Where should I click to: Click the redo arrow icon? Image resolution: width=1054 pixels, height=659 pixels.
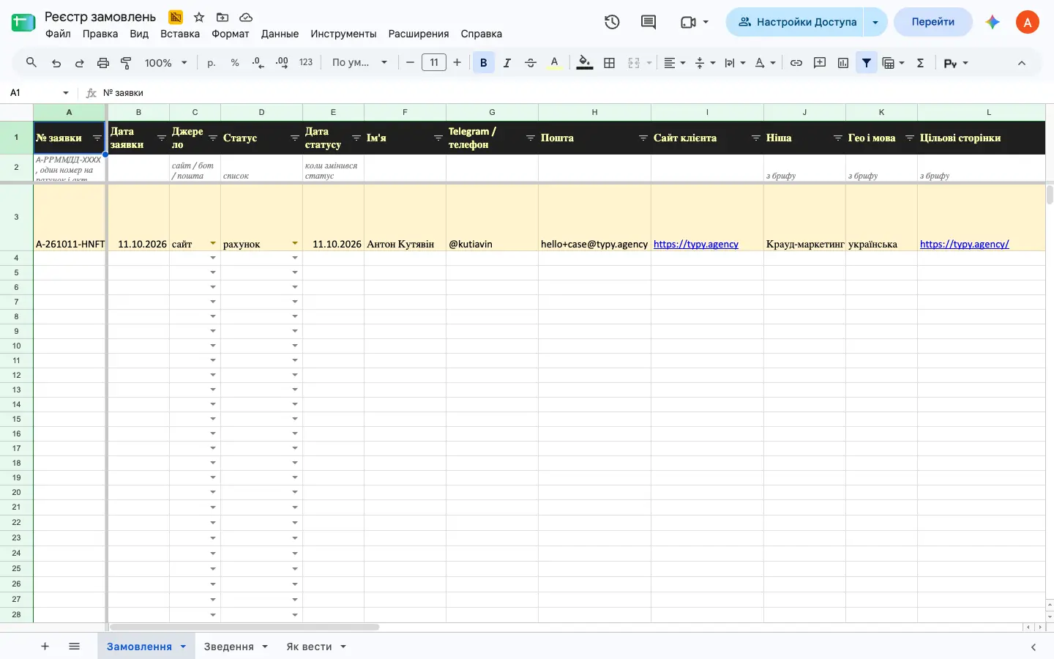pyautogui.click(x=79, y=63)
